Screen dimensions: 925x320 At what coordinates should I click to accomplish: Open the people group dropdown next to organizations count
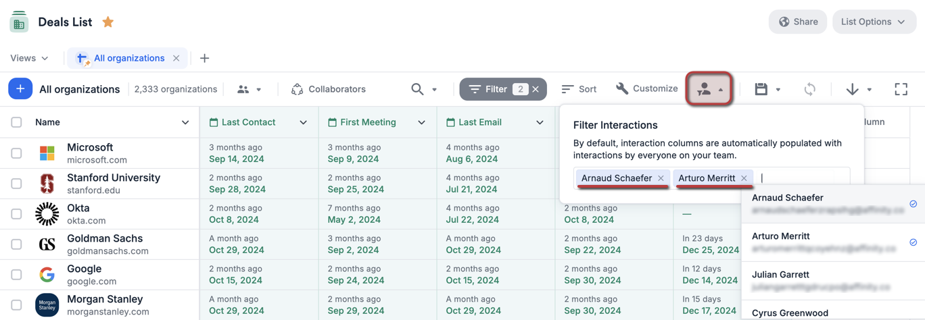point(249,89)
